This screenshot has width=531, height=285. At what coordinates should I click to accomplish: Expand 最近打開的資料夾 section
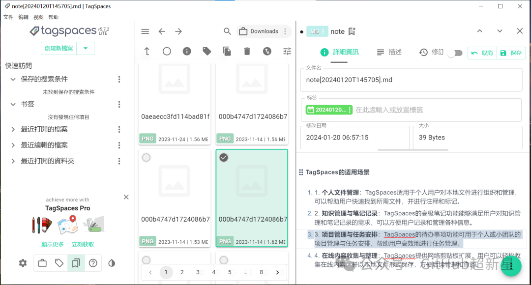(13, 161)
